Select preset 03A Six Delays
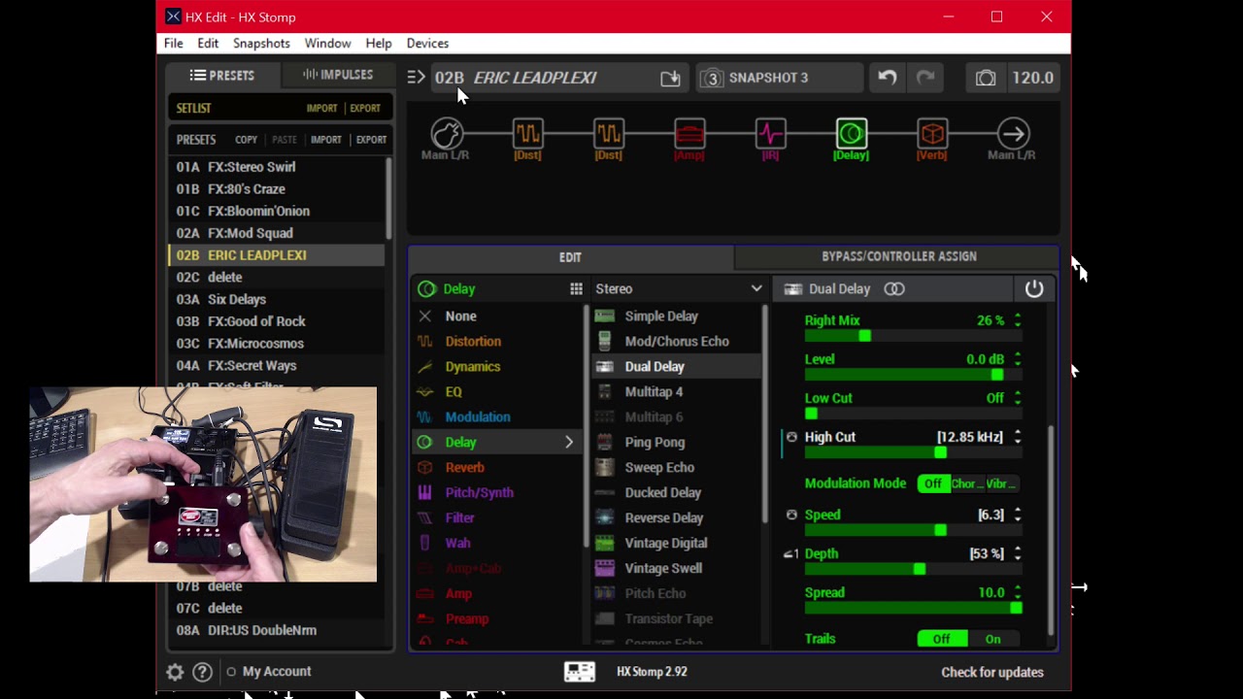The height and width of the screenshot is (699, 1243). (x=277, y=300)
